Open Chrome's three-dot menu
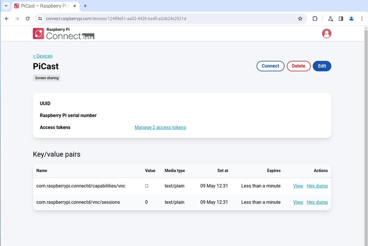The image size is (368, 246). (362, 18)
